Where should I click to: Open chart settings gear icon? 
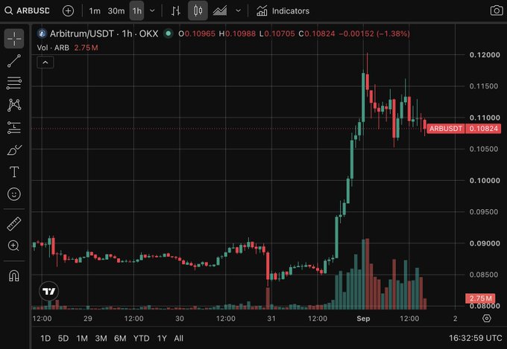(487, 318)
